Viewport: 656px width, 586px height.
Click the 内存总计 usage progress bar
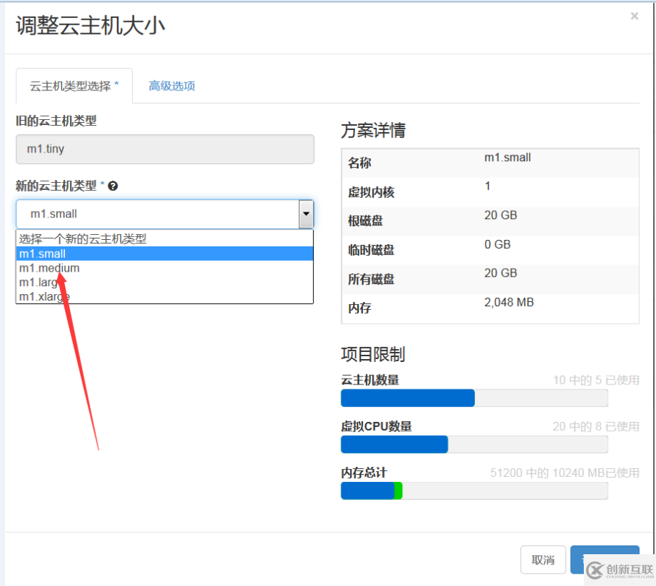474,491
